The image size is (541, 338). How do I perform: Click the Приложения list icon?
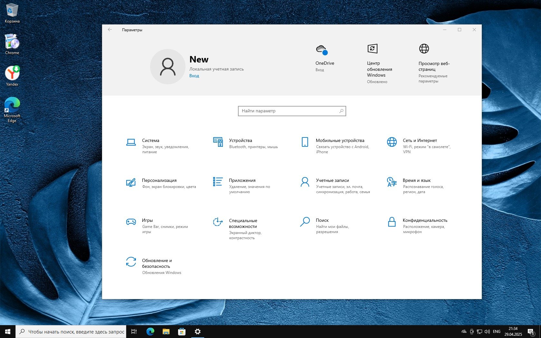[x=218, y=182]
